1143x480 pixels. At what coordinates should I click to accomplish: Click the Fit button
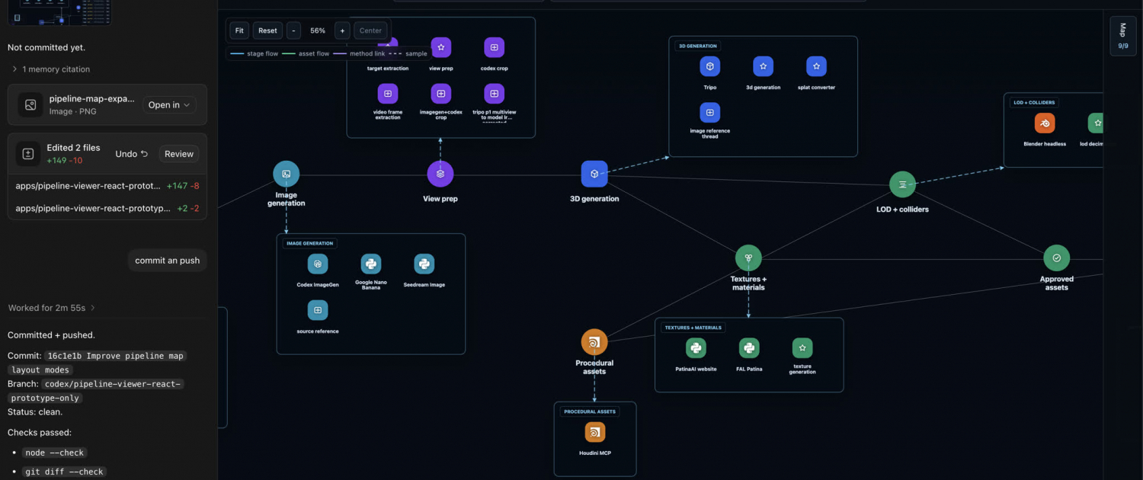coord(239,30)
